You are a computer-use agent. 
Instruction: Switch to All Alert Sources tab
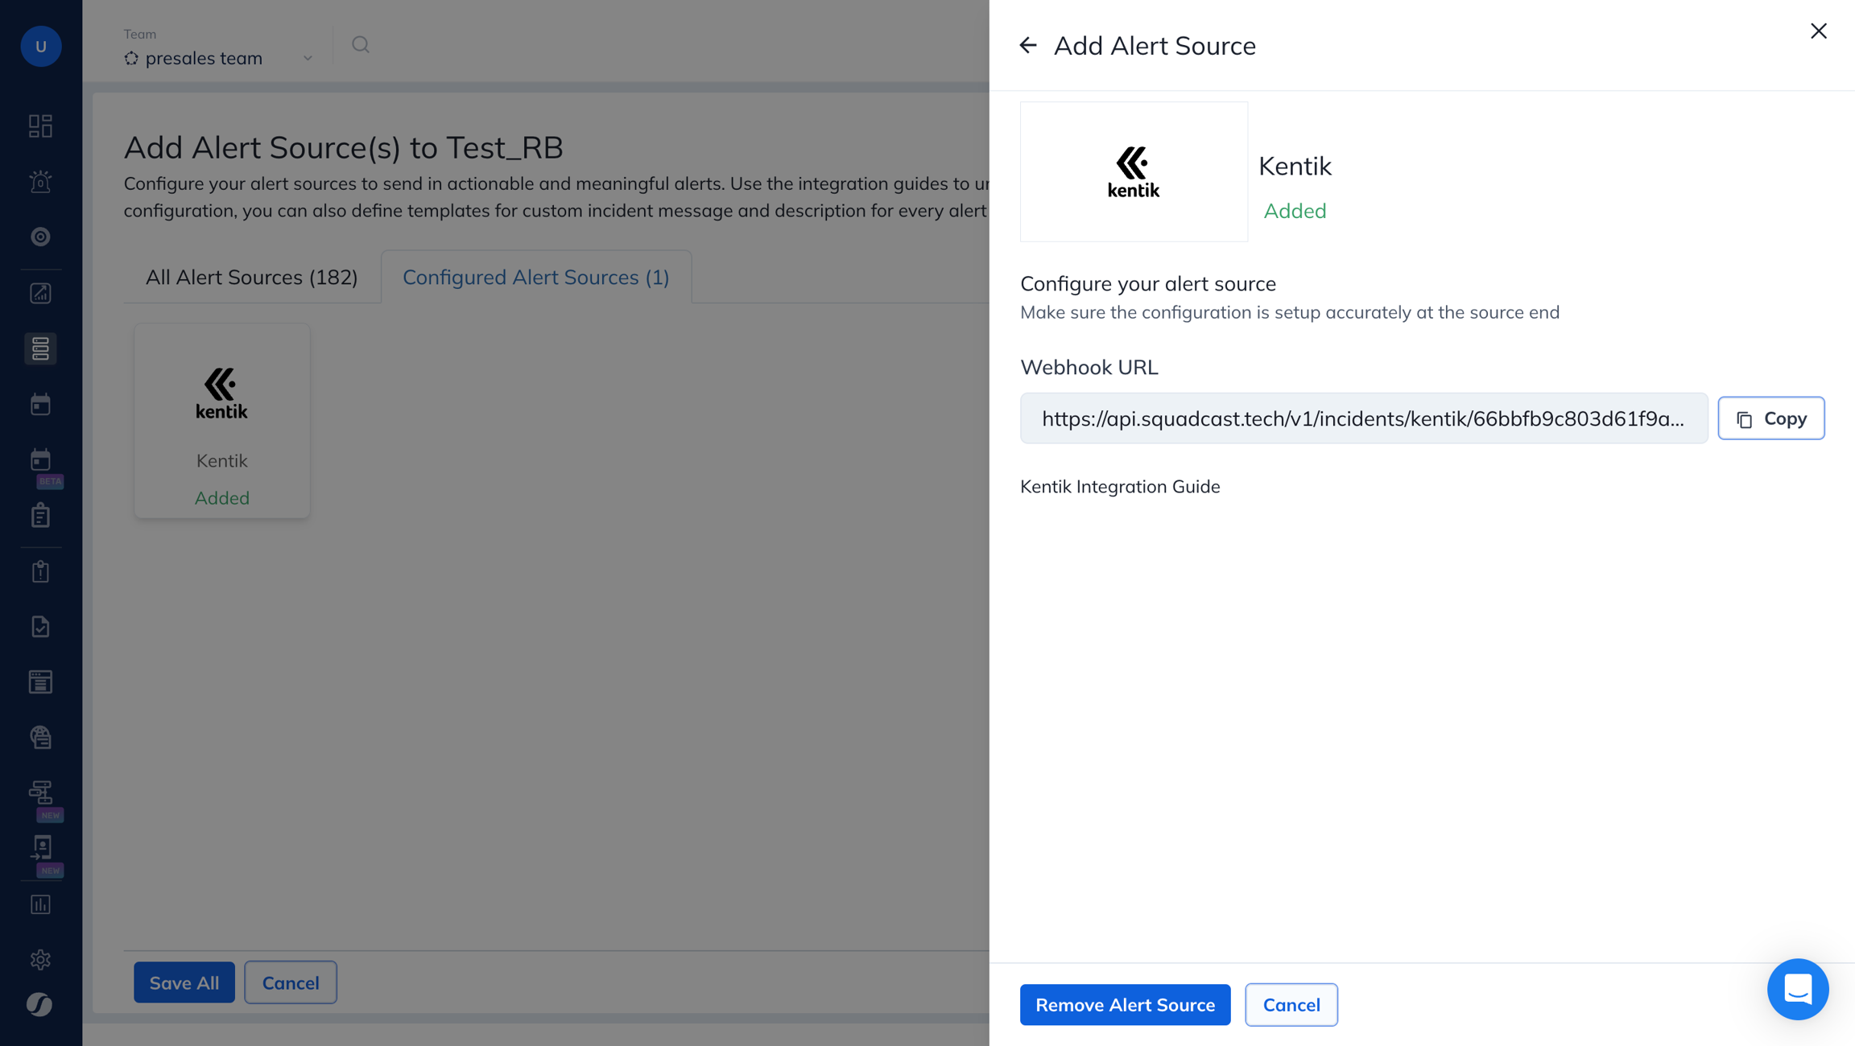coord(251,278)
